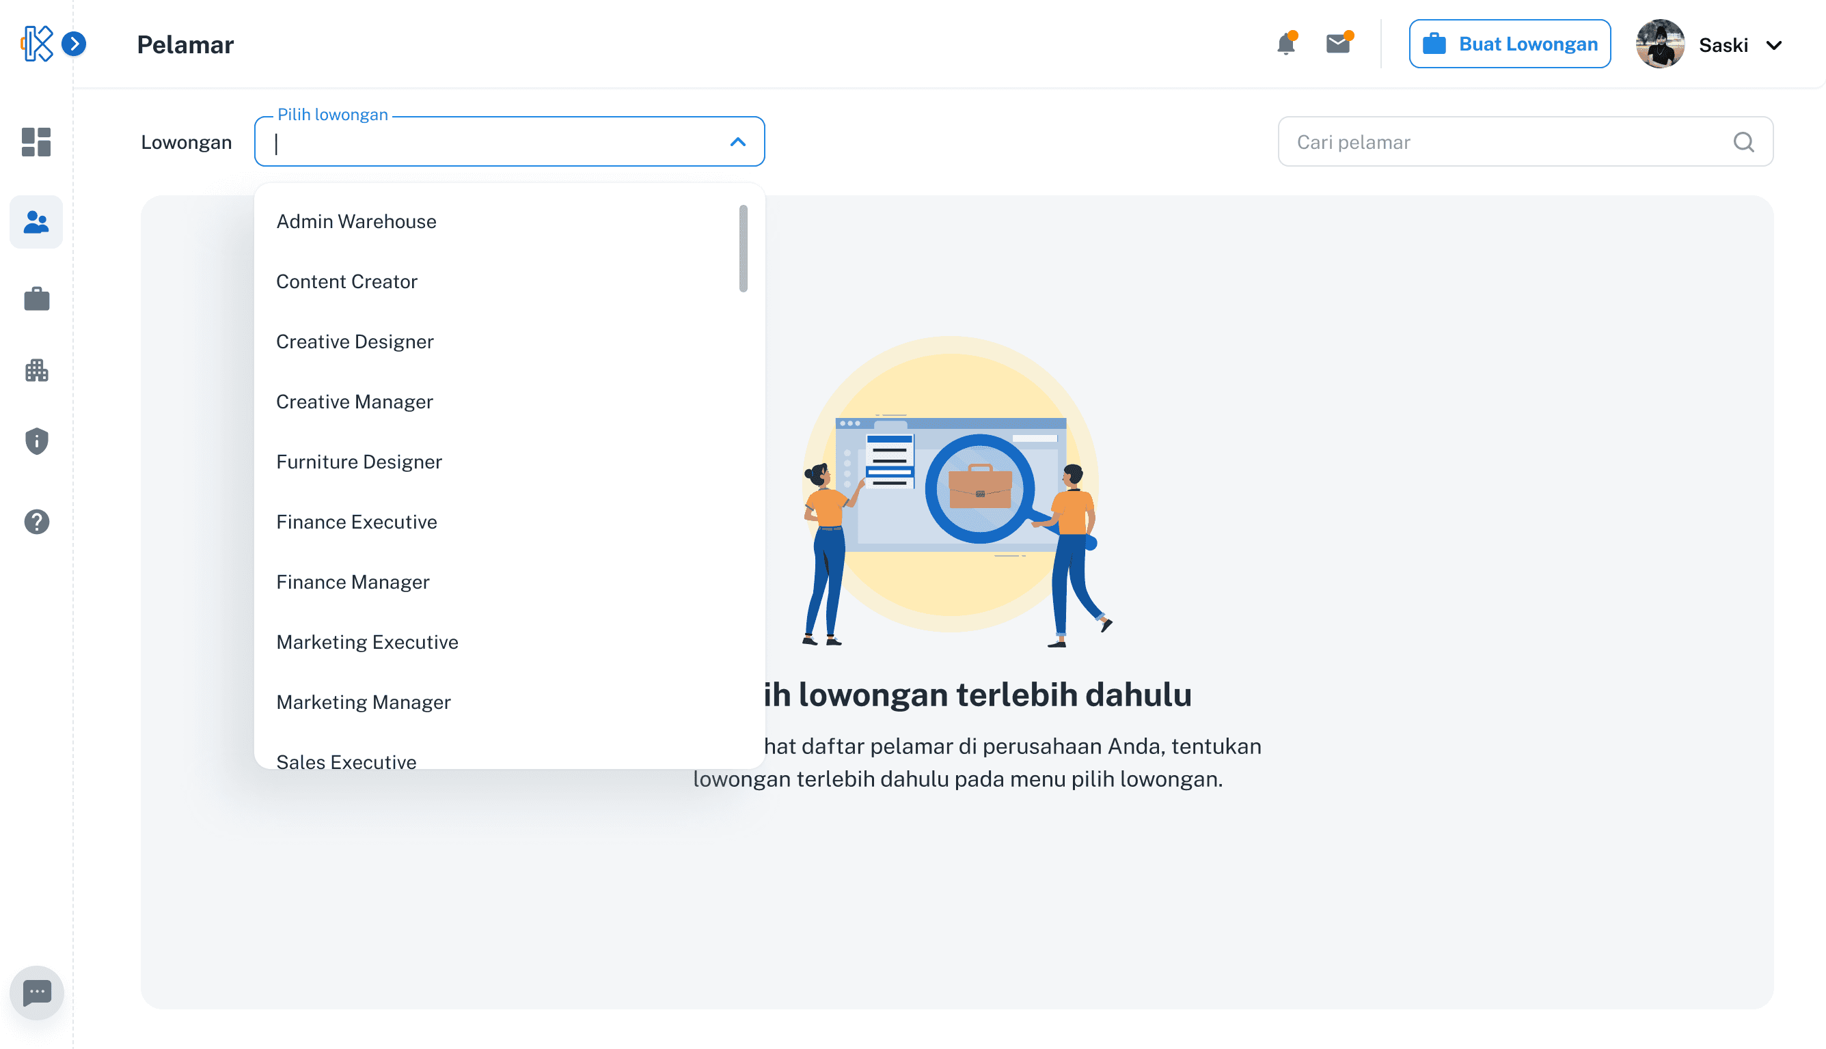
Task: Click the sidebar expand arrow icon
Action: [74, 44]
